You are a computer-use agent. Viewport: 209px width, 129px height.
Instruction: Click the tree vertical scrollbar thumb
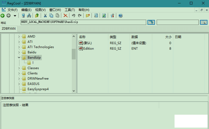tap(74, 54)
